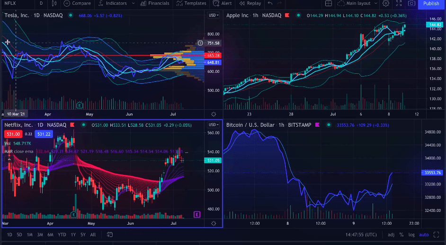The width and height of the screenshot is (446, 245).
Task: Toggle the green market status dot on Apple
Action: [x=298, y=15]
